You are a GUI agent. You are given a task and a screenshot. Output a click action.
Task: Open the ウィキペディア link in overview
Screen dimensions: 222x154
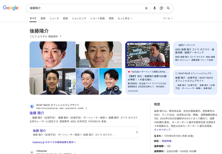162,130
